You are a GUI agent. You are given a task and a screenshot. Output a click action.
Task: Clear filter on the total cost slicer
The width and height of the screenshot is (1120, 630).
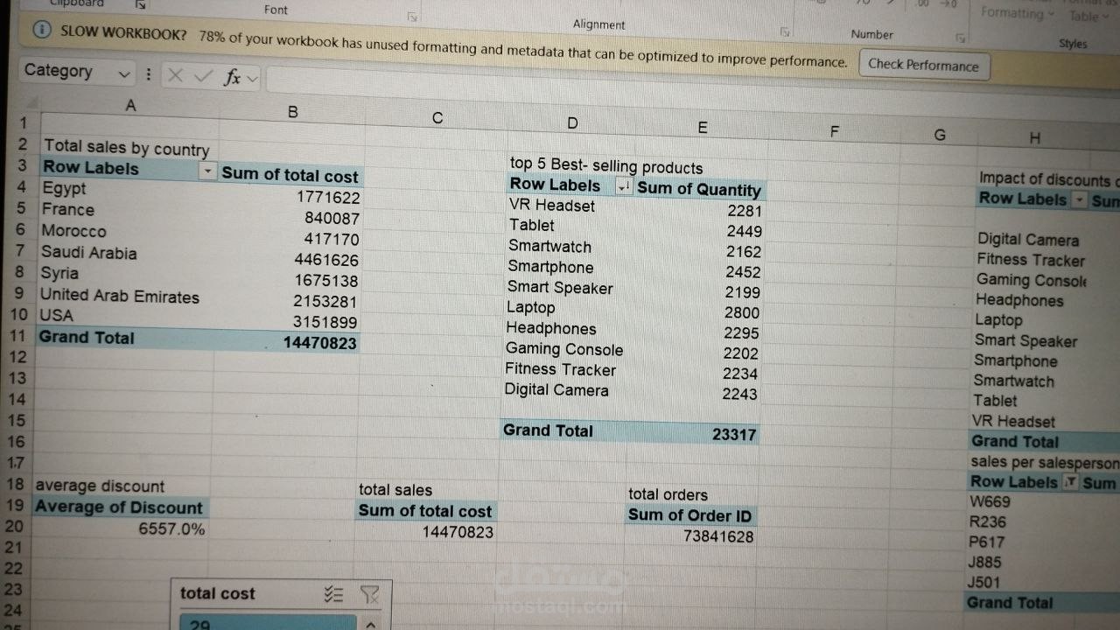pyautogui.click(x=370, y=595)
